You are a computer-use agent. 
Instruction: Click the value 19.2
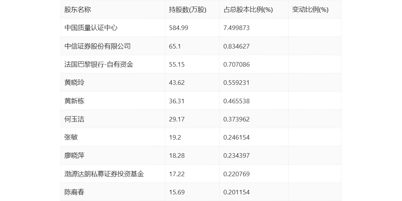click(175, 137)
